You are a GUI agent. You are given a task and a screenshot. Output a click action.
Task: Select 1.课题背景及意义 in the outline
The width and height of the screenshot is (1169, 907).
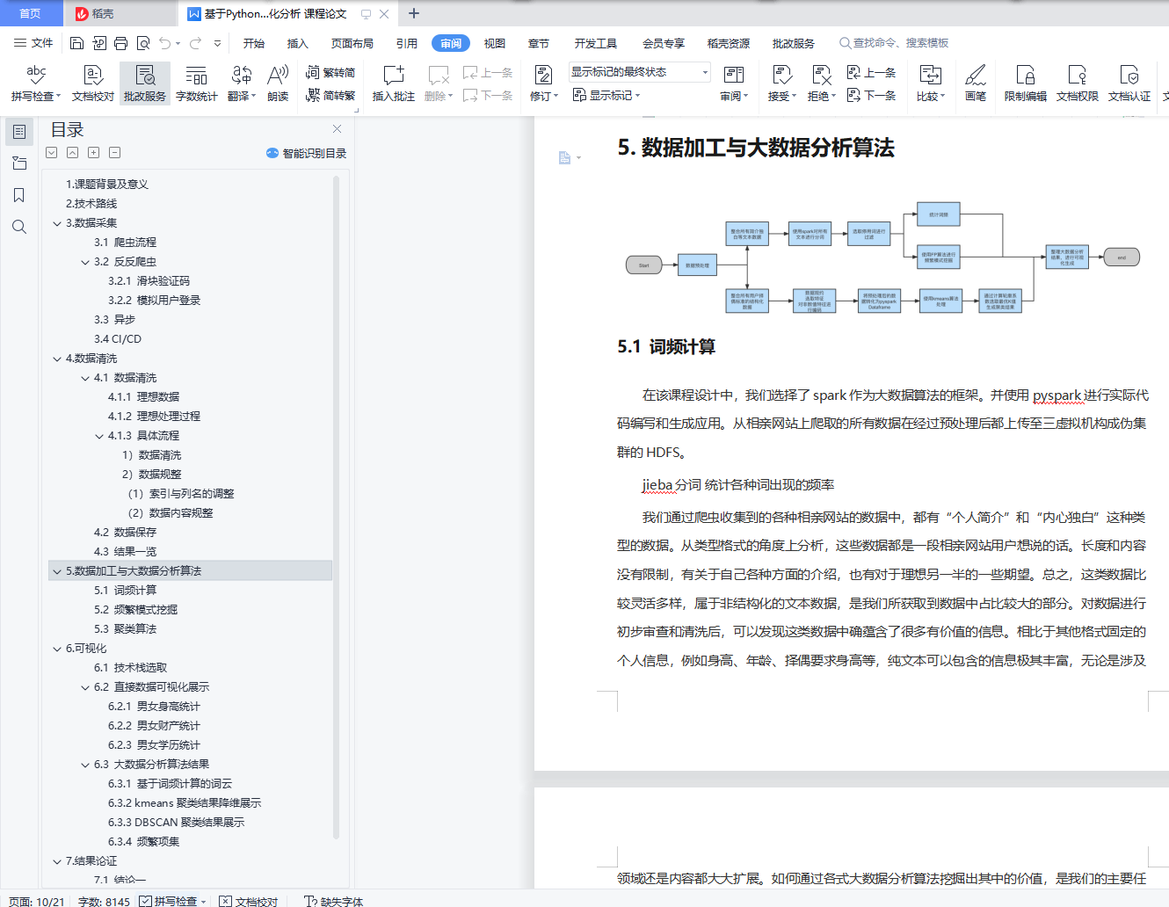(107, 185)
